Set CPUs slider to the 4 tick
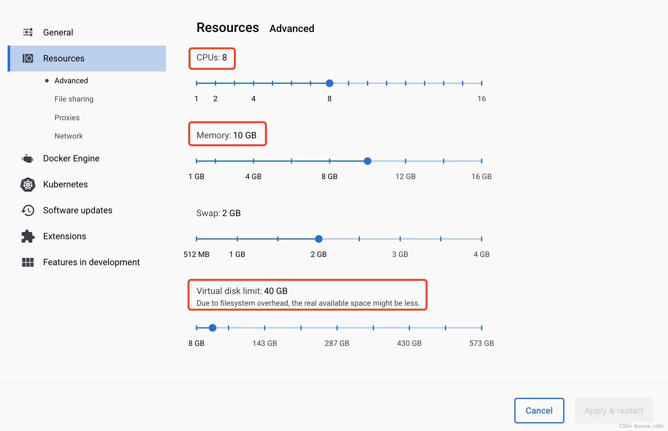Screen dimensions: 668x431 point(254,83)
